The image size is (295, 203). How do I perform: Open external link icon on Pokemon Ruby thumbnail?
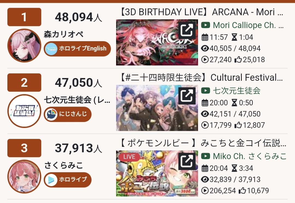point(187,161)
